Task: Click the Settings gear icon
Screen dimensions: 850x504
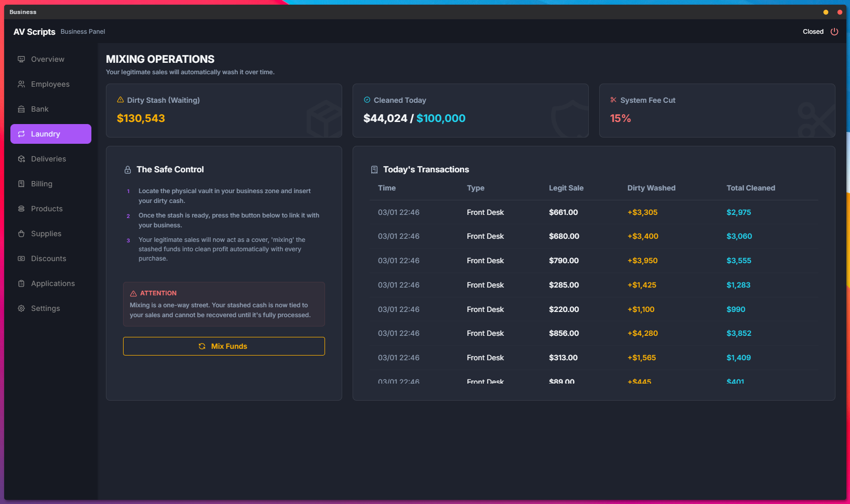Action: [21, 308]
